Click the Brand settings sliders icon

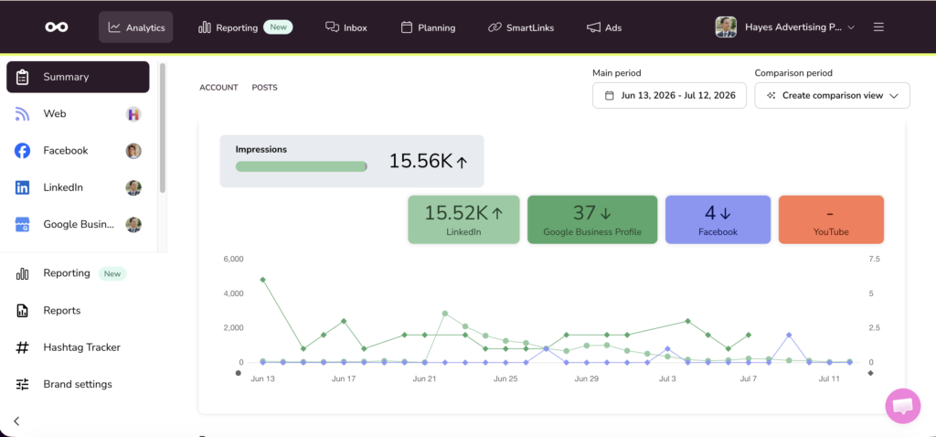(22, 385)
